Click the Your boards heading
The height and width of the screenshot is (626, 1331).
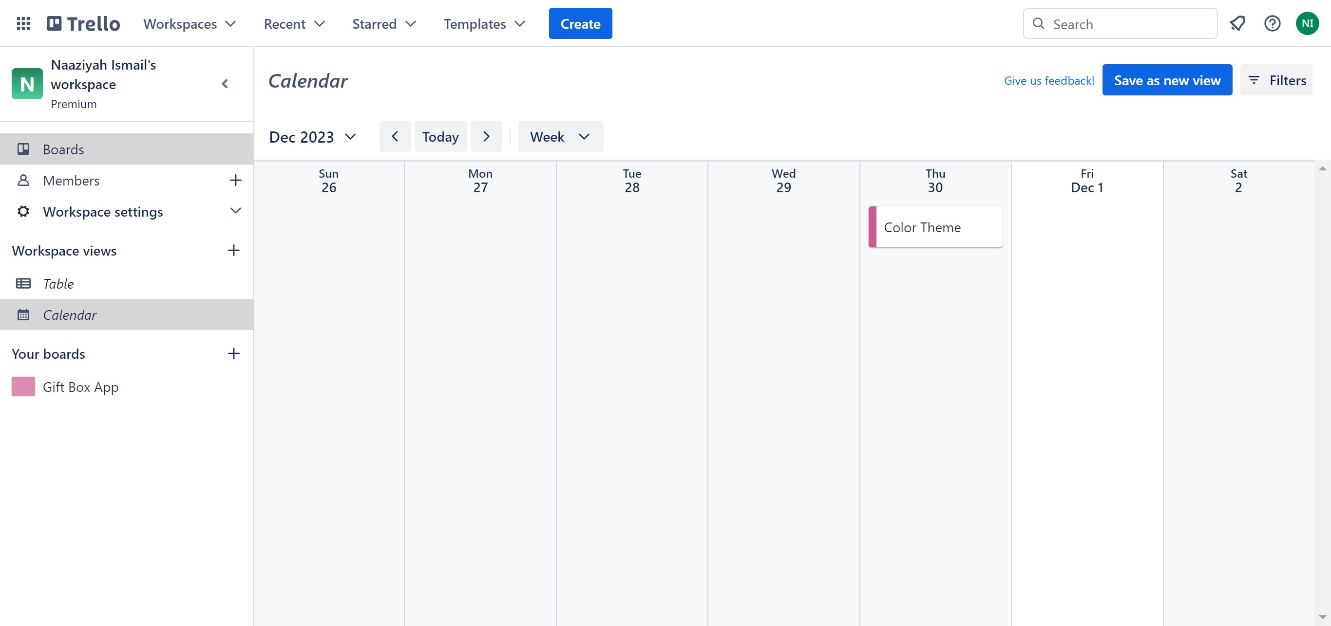49,353
